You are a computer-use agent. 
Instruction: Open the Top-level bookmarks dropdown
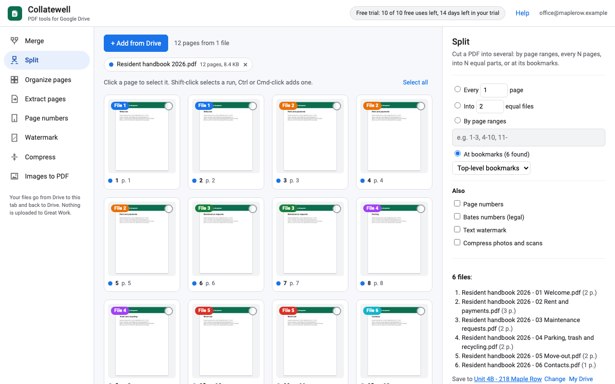(491, 168)
